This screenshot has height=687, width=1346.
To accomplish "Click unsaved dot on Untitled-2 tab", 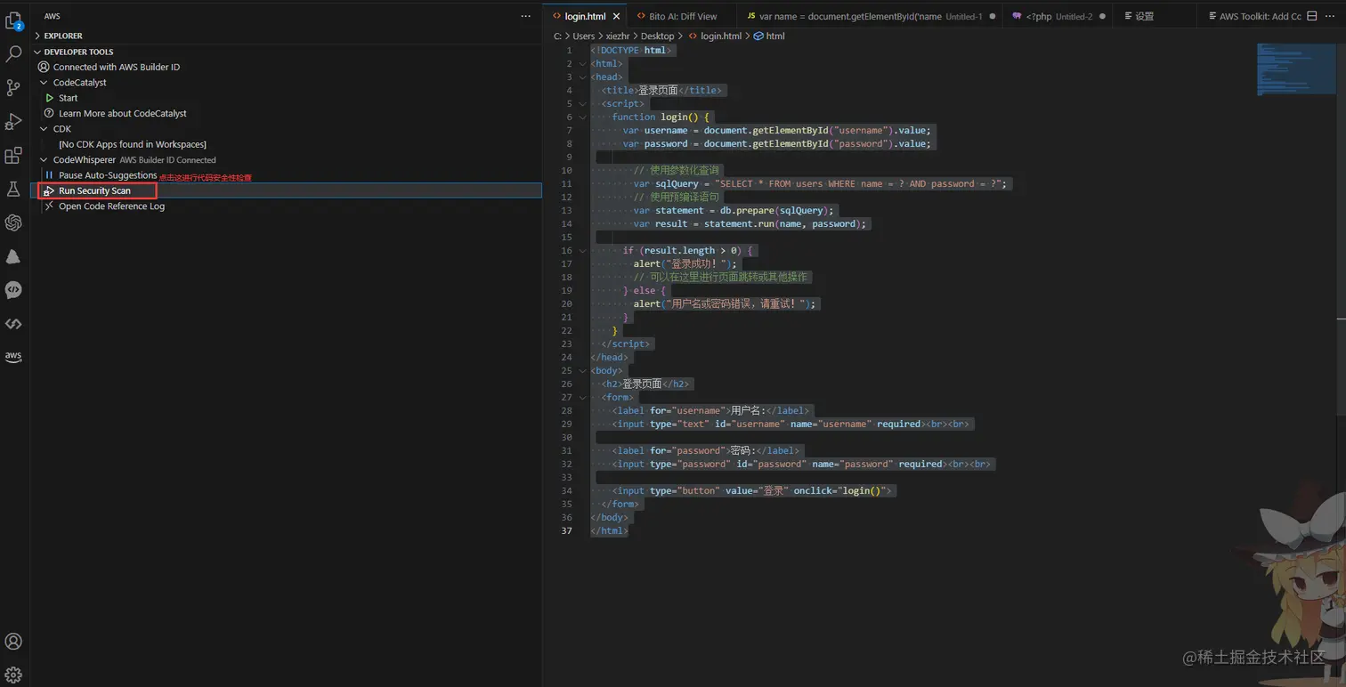I will (1103, 16).
